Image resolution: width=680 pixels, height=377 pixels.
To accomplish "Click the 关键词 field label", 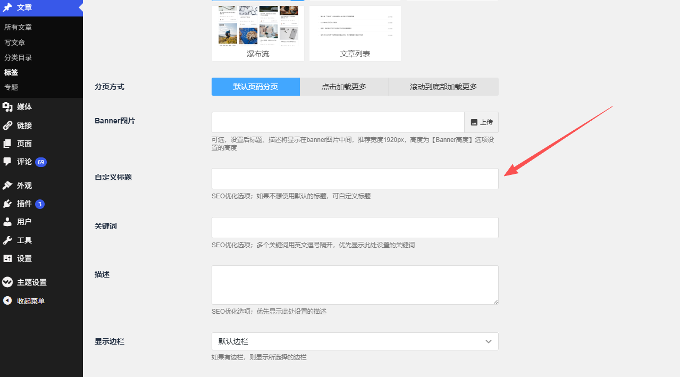I will click(106, 226).
